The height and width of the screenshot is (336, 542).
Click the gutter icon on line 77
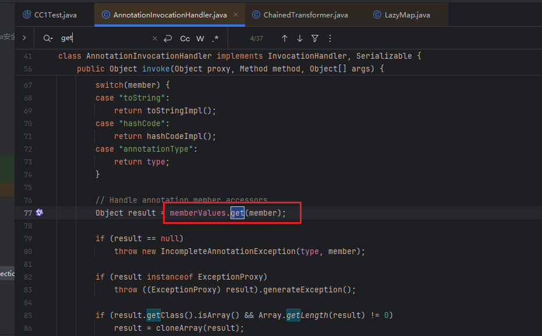tap(40, 213)
